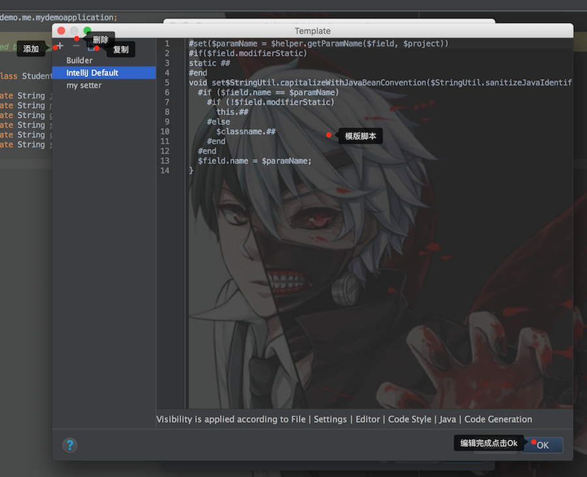Click the $classname.## line in editor
This screenshot has height=477, width=587.
pos(246,131)
